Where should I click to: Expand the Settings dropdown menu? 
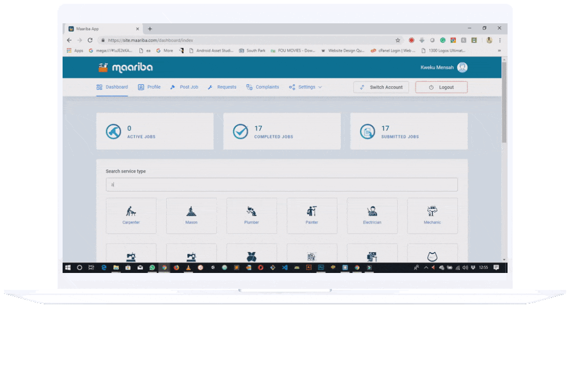[306, 87]
